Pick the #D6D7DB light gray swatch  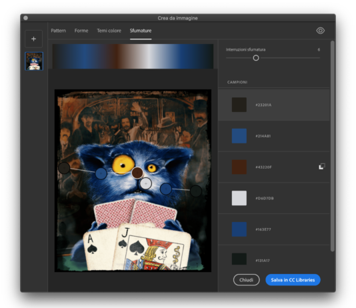pyautogui.click(x=239, y=198)
